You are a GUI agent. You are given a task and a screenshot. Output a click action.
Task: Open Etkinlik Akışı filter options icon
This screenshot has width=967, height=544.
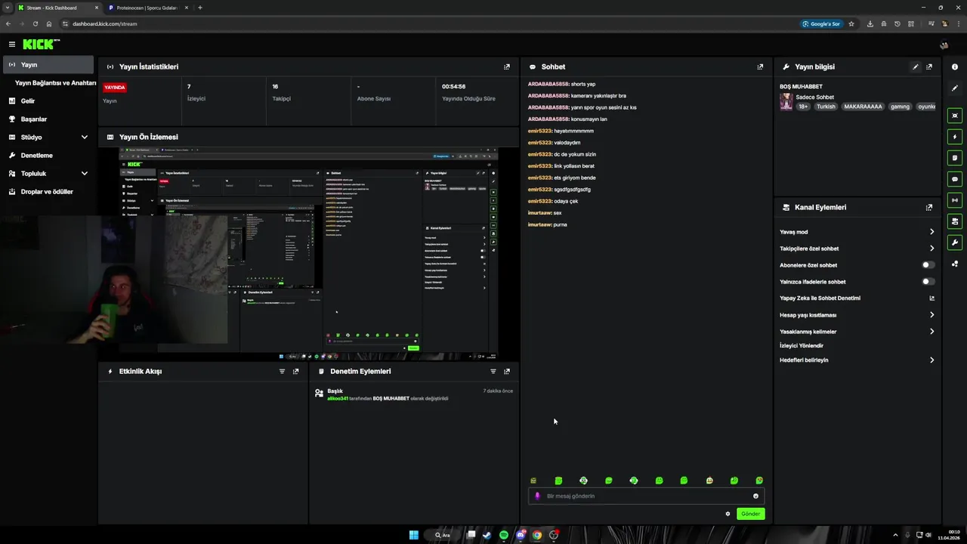pyautogui.click(x=283, y=371)
